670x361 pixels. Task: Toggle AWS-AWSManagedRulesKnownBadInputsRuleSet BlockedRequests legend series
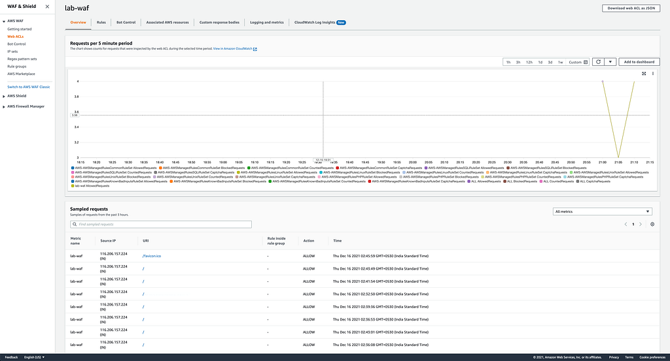click(218, 181)
